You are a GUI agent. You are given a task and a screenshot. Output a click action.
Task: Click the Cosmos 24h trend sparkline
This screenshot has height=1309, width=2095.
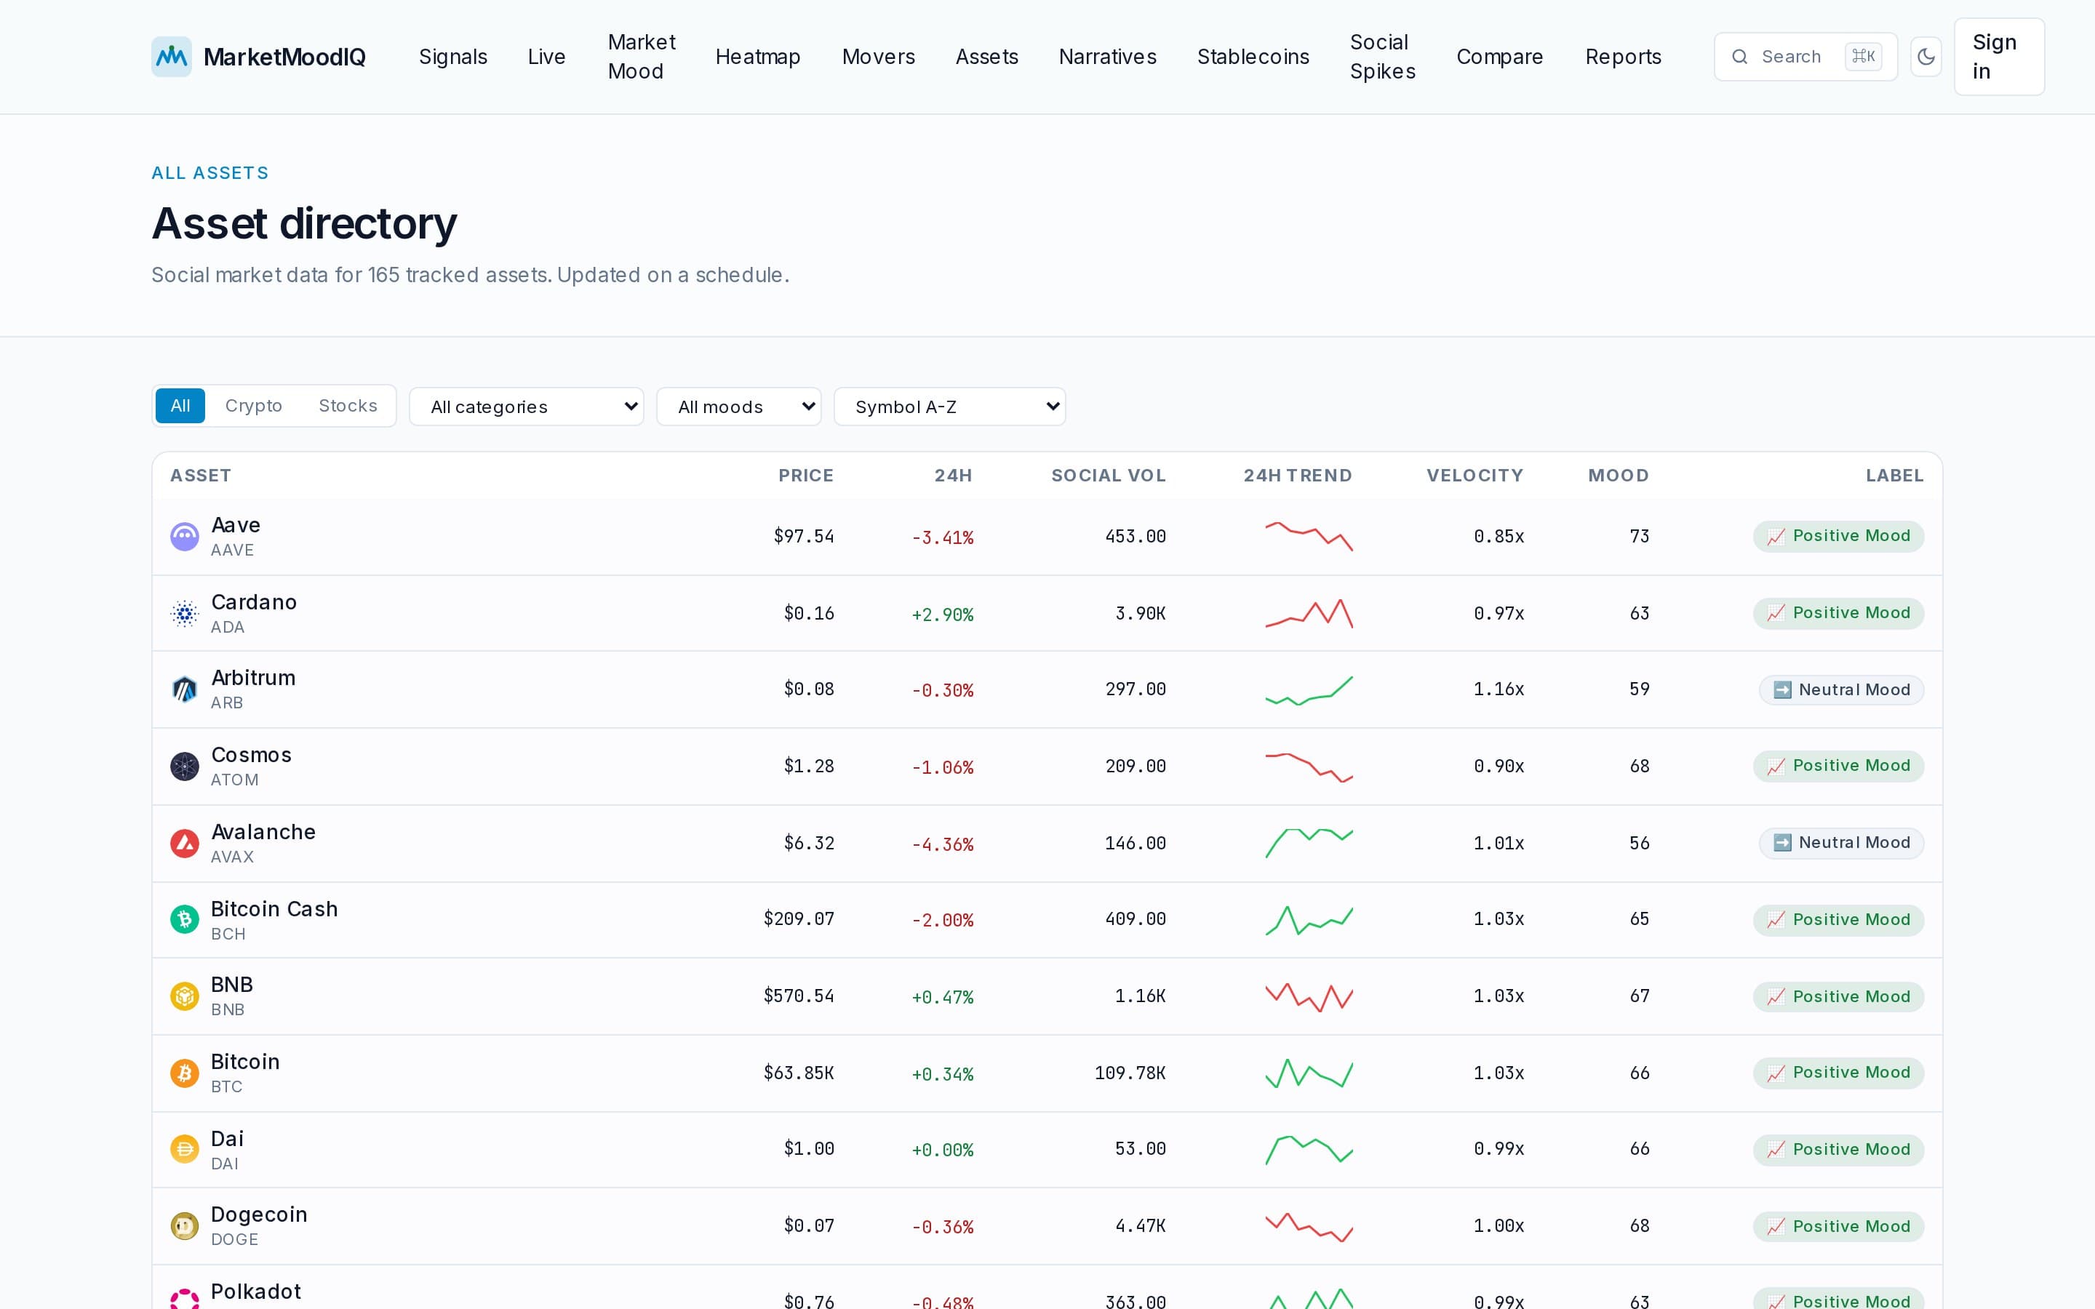pyautogui.click(x=1309, y=767)
